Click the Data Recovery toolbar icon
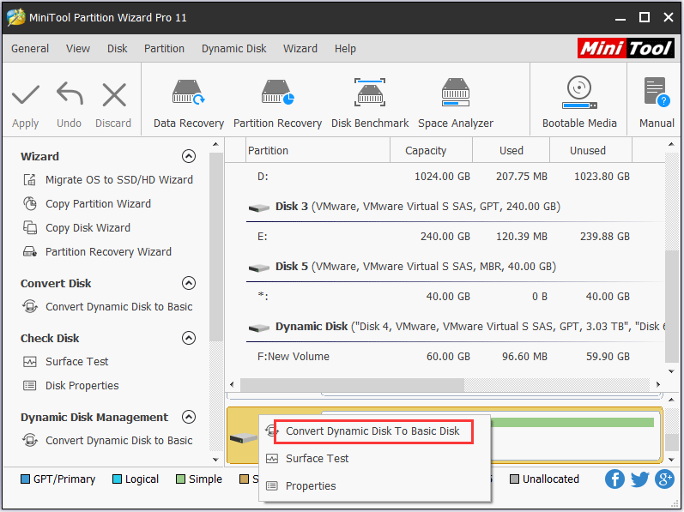 tap(188, 94)
